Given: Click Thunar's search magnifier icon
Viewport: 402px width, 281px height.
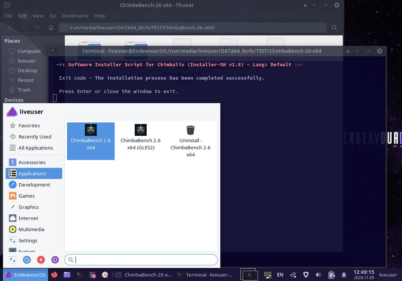Looking at the screenshot, I should tap(334, 28).
